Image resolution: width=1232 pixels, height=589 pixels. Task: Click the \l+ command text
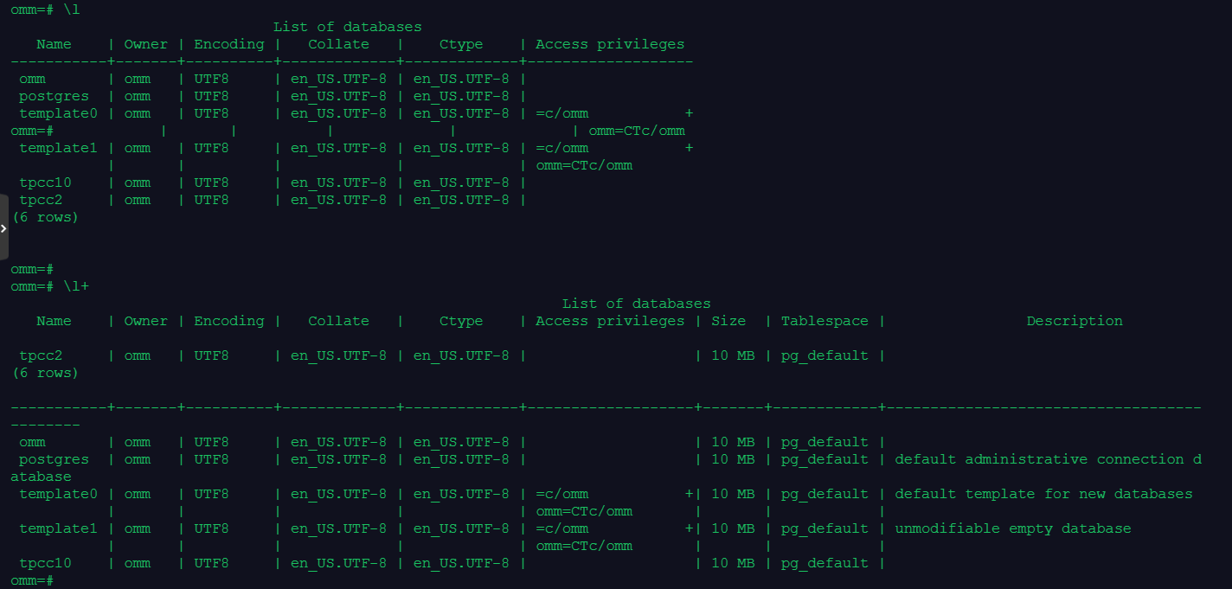[x=75, y=286]
